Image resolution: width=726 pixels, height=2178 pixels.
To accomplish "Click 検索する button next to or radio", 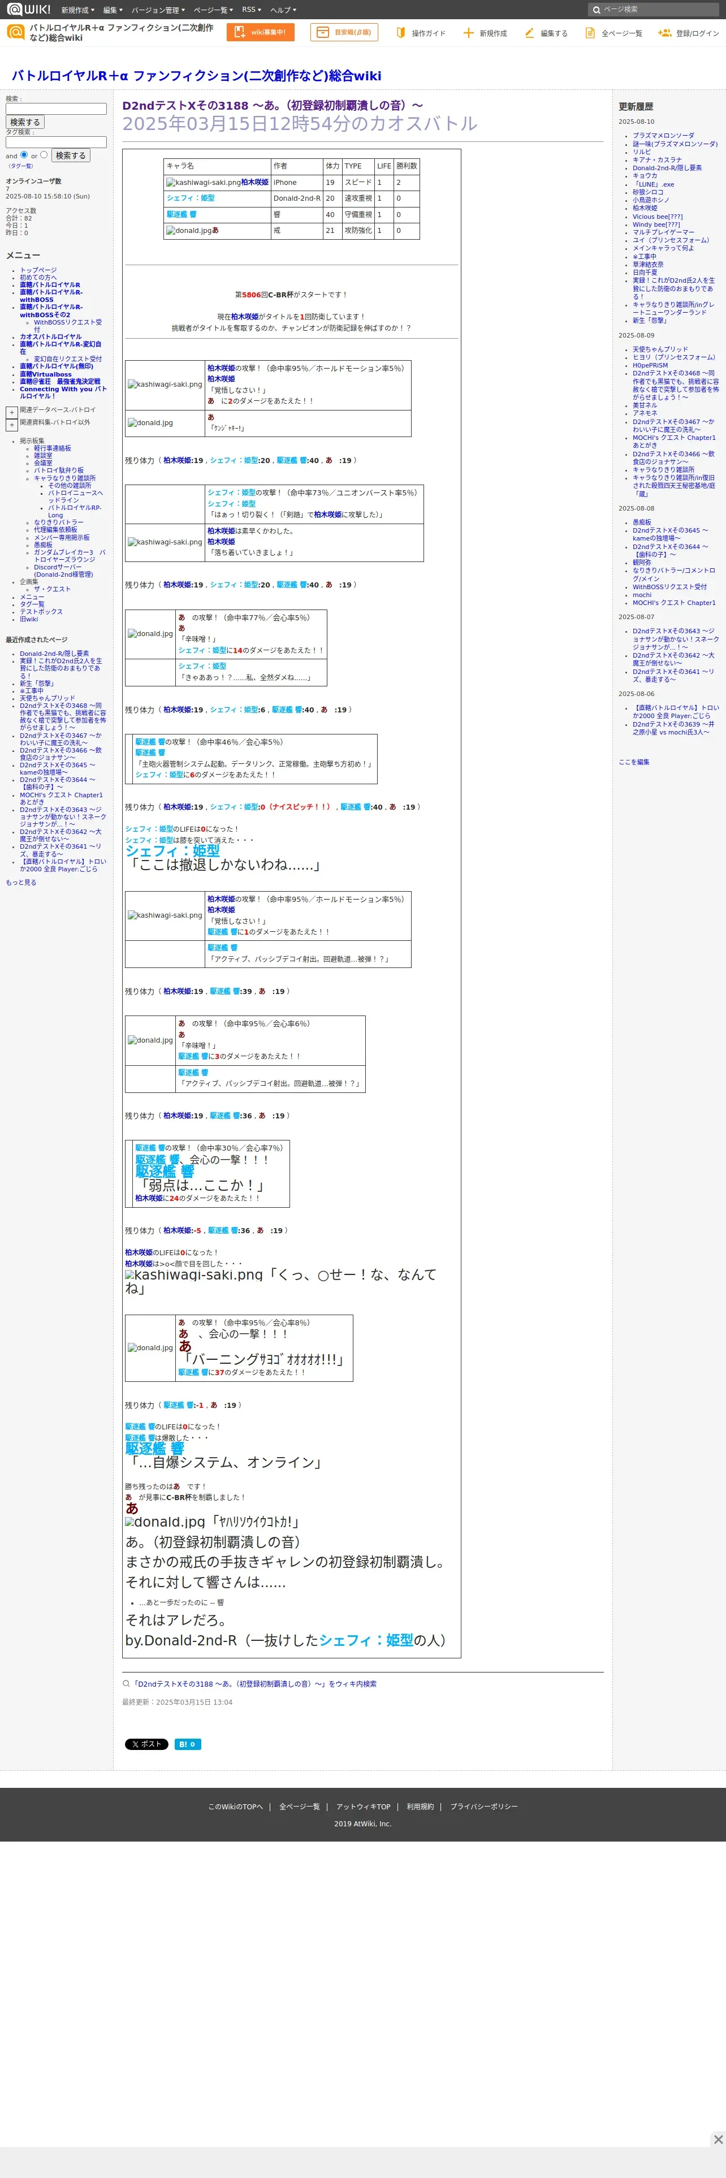I will pyautogui.click(x=71, y=155).
